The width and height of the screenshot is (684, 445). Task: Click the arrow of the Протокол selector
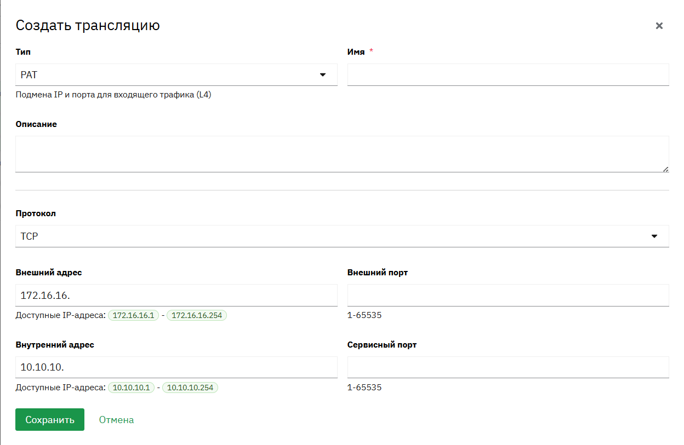654,236
